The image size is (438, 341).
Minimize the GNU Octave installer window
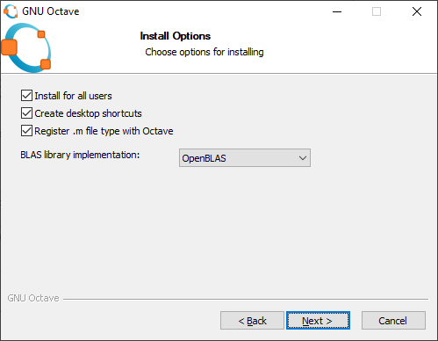tap(337, 11)
